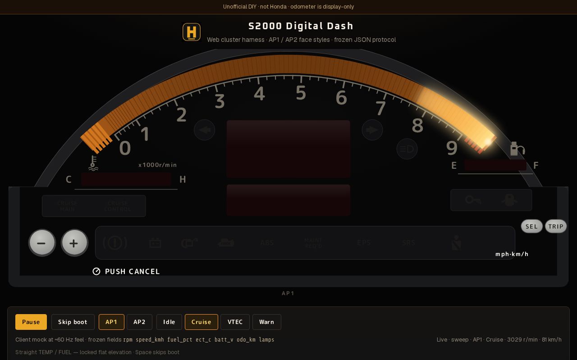This screenshot has height=360, width=577.
Task: Click the lower center odometer display
Action: point(288,200)
